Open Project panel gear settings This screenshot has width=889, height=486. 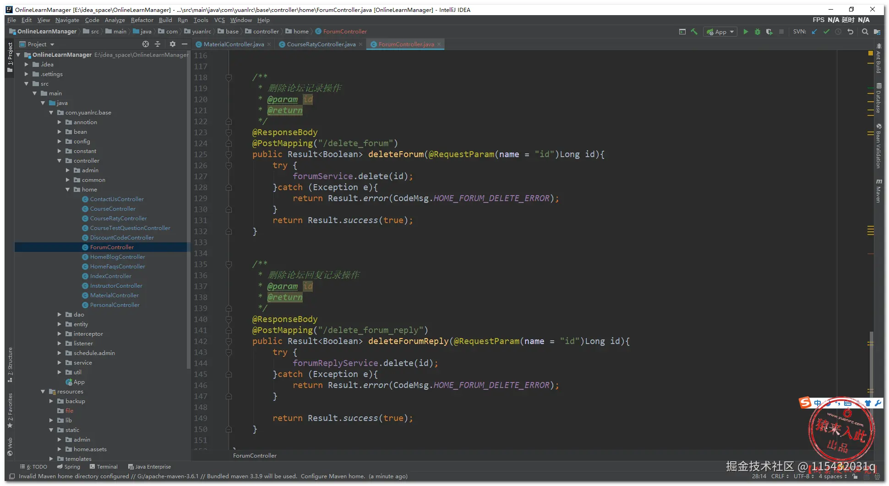pyautogui.click(x=172, y=44)
